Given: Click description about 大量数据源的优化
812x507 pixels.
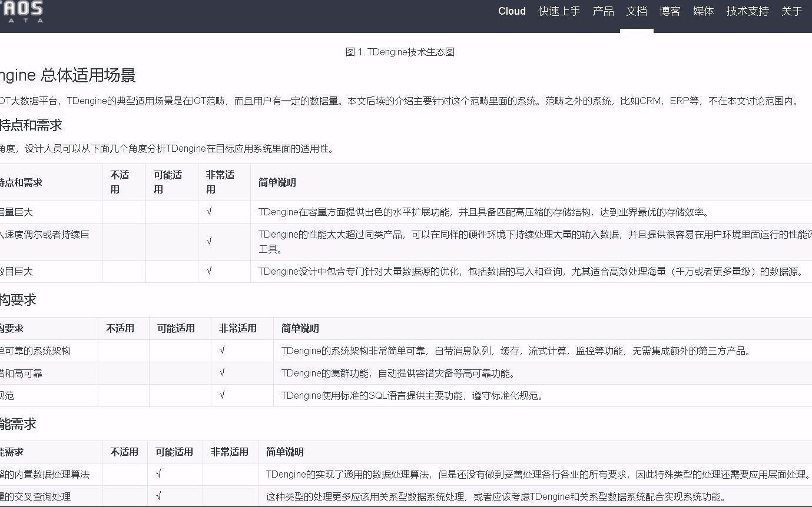Looking at the screenshot, I should (531, 271).
